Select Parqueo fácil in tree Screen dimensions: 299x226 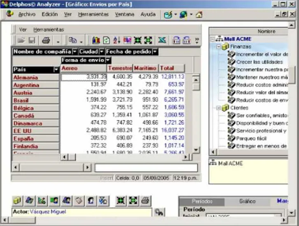pos(251,139)
